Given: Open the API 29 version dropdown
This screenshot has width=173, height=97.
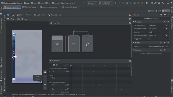Looking at the screenshot, I should coord(29,15).
